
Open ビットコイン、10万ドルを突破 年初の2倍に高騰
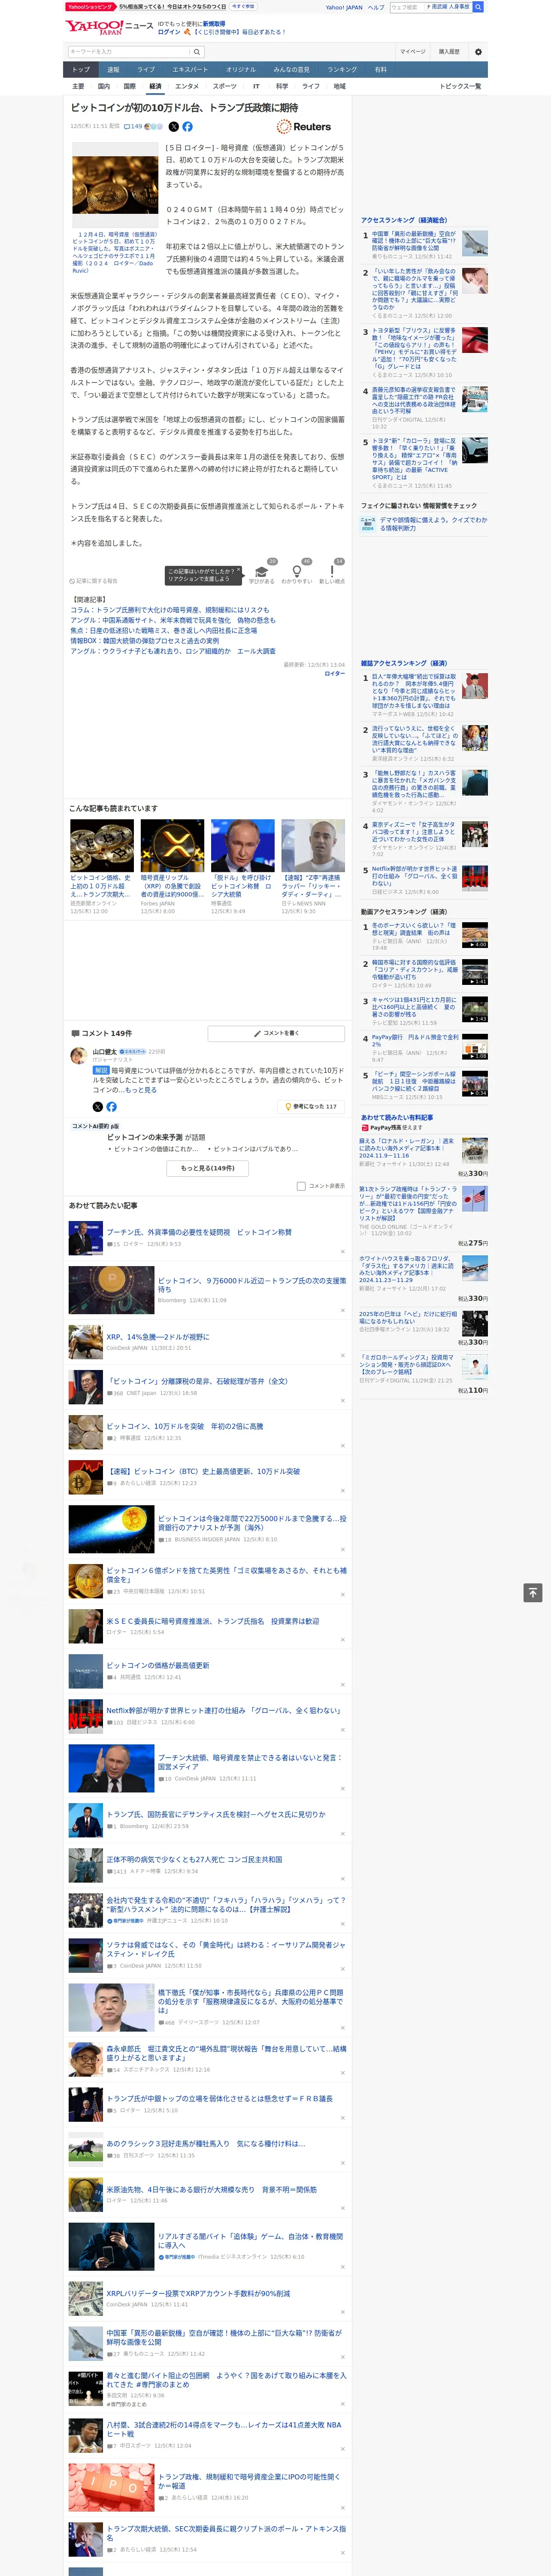click(185, 1426)
